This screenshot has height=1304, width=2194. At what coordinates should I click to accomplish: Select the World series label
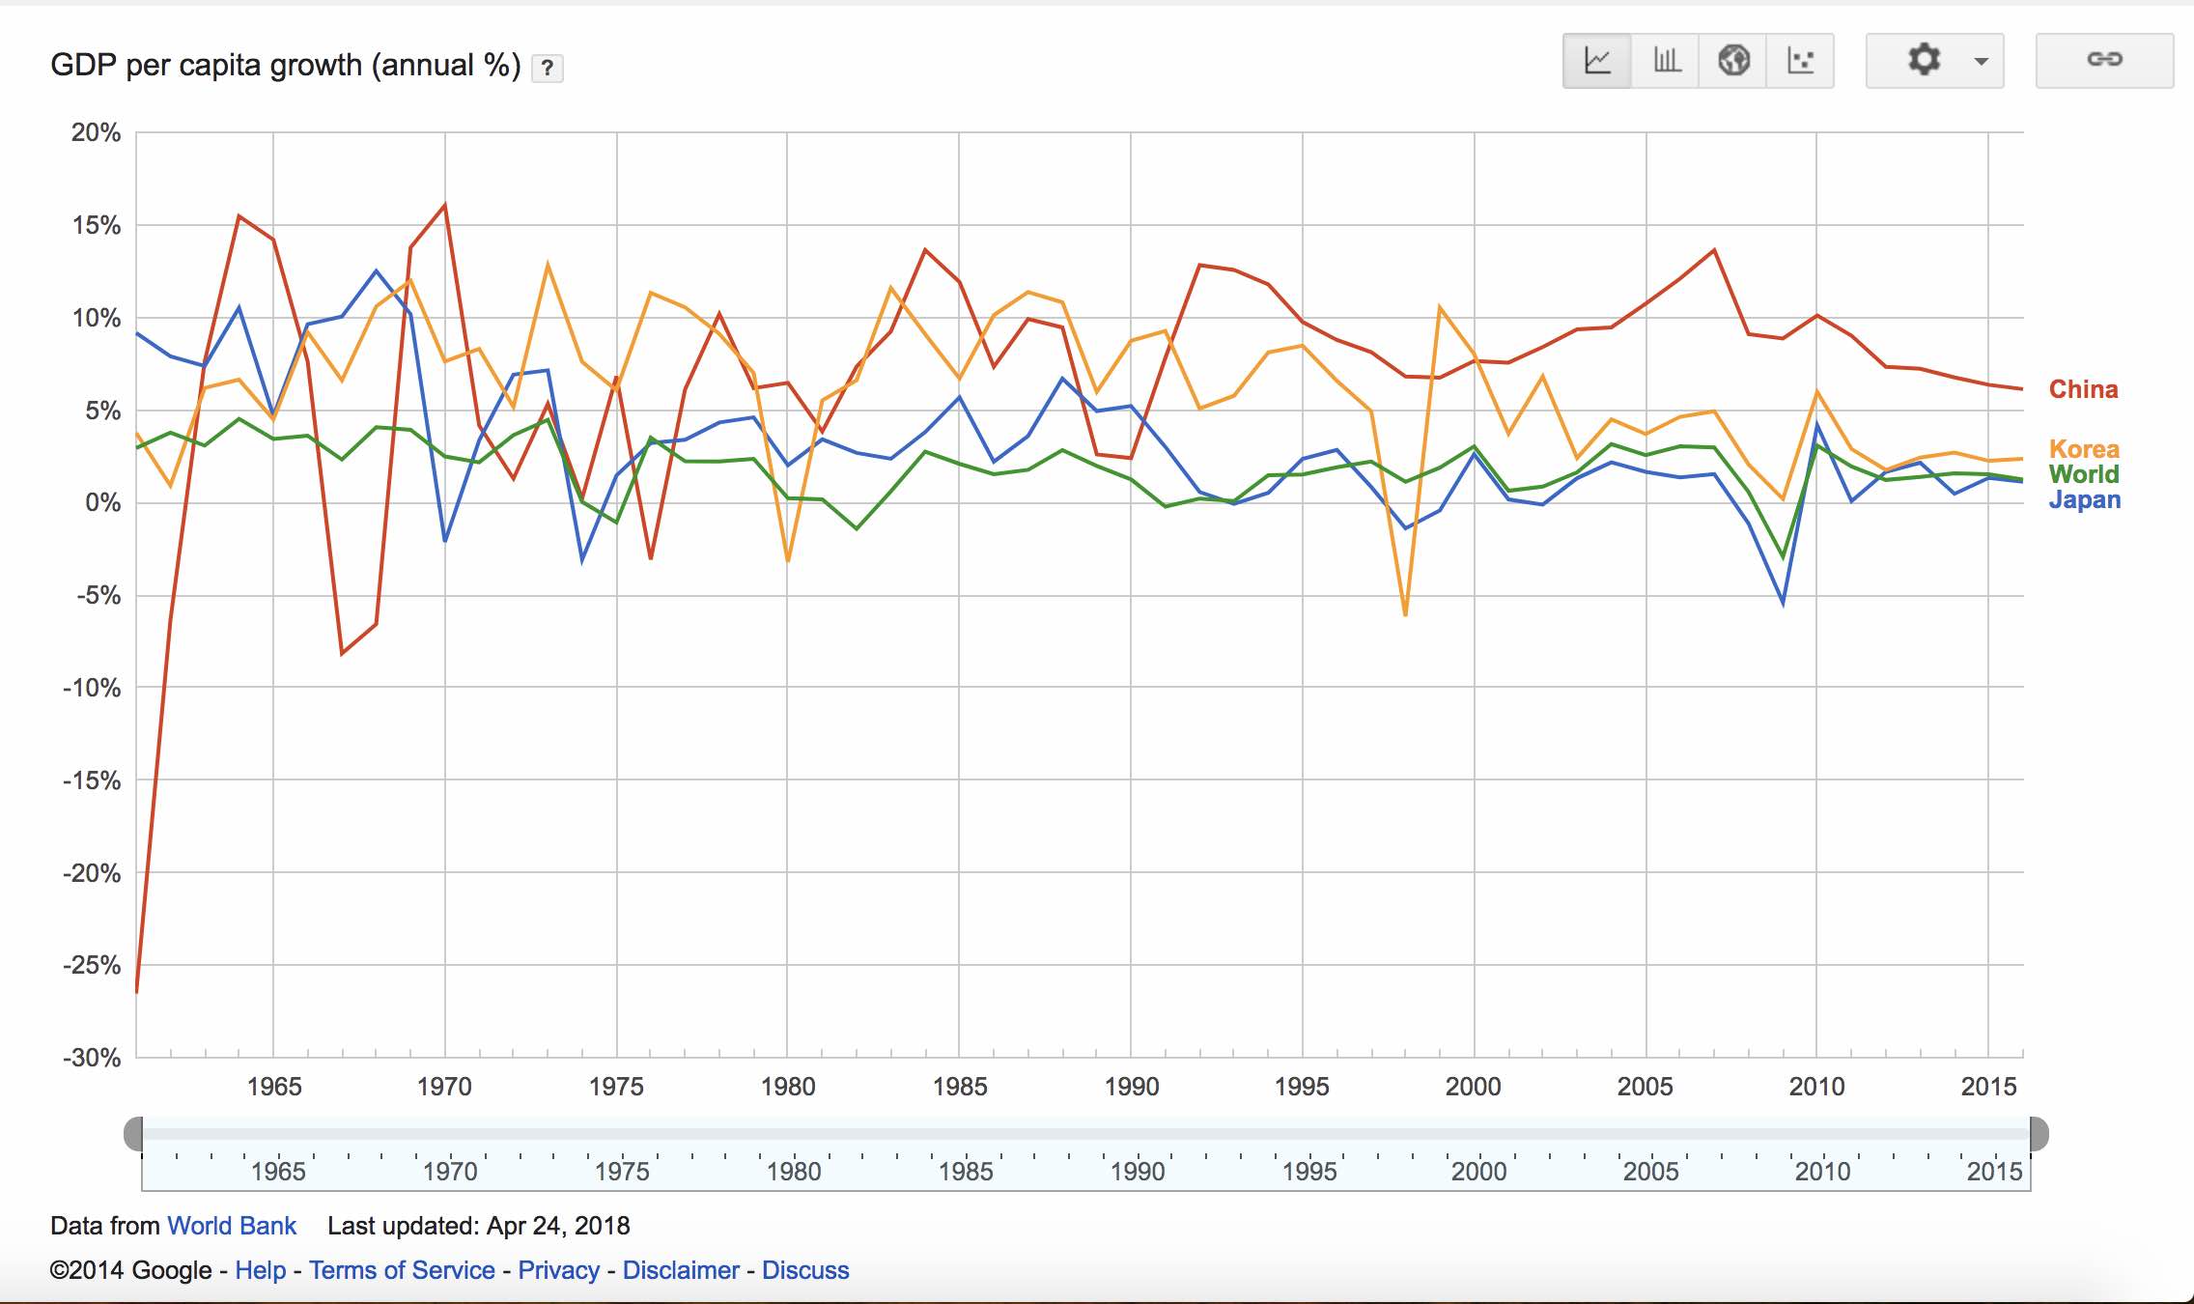point(2084,474)
